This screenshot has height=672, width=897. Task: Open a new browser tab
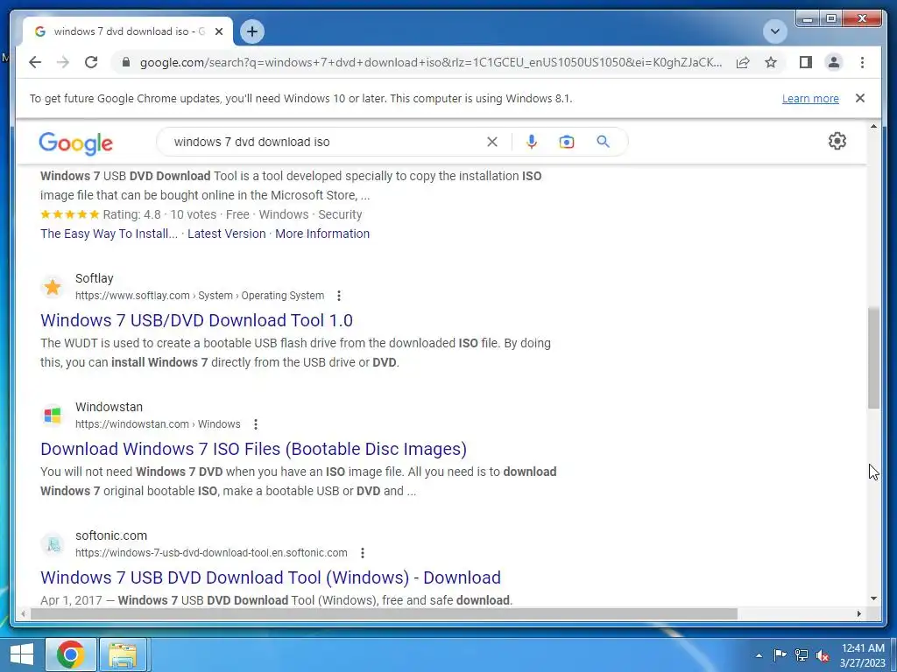[252, 31]
